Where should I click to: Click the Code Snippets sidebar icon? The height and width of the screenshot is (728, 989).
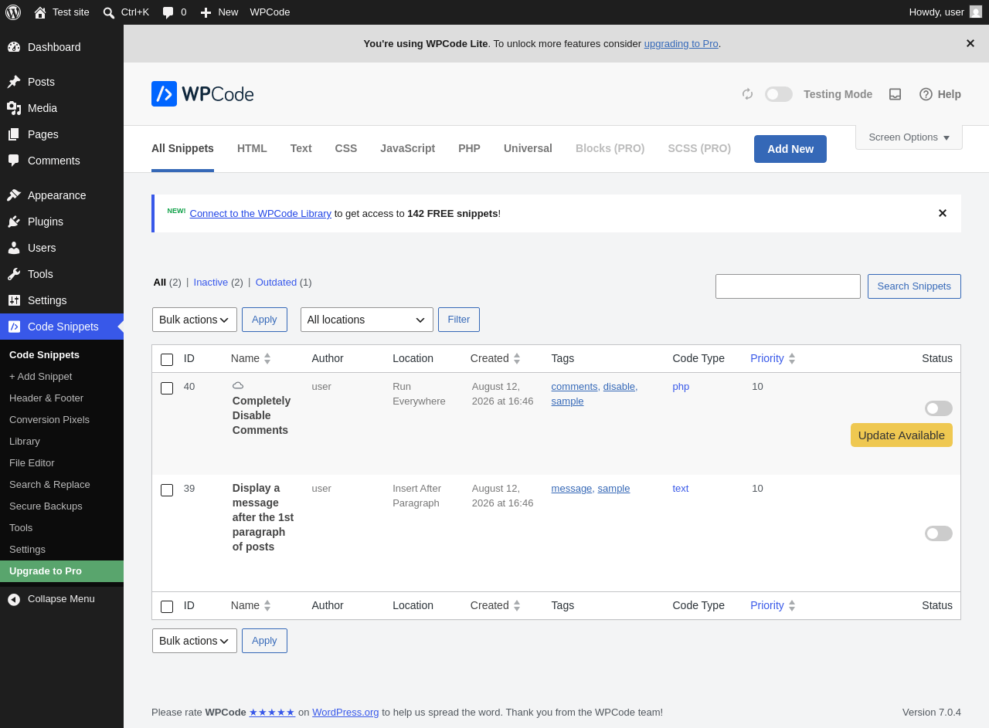pos(14,327)
